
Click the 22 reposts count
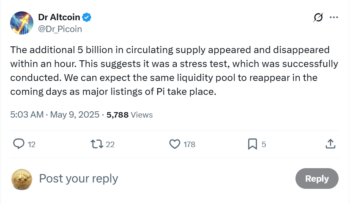(x=110, y=145)
